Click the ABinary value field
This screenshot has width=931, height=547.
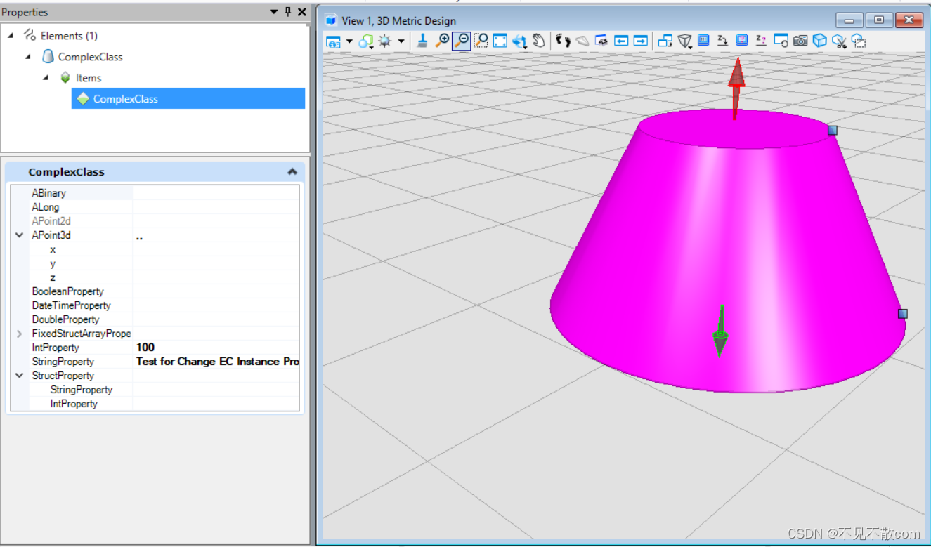point(216,192)
